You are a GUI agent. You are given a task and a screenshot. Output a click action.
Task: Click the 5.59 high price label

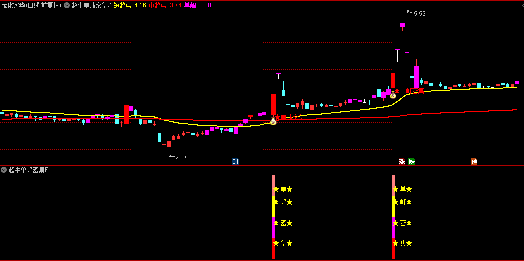click(x=420, y=14)
